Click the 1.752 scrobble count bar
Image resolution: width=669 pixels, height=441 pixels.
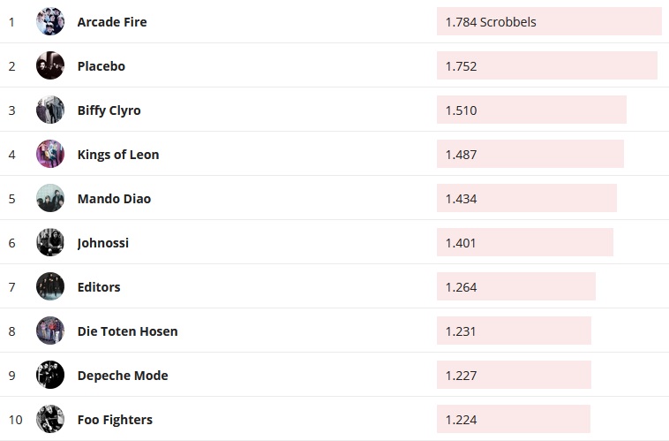pyautogui.click(x=546, y=65)
